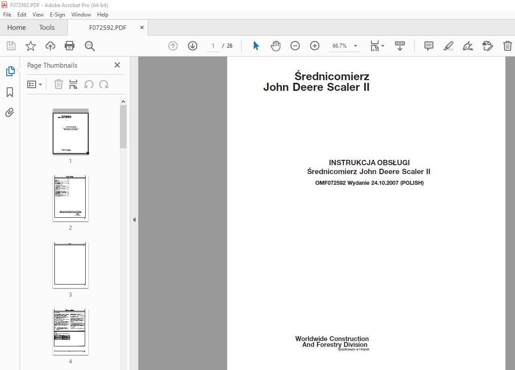
Task: Select the F072592.PDF document tab
Action: click(x=108, y=28)
